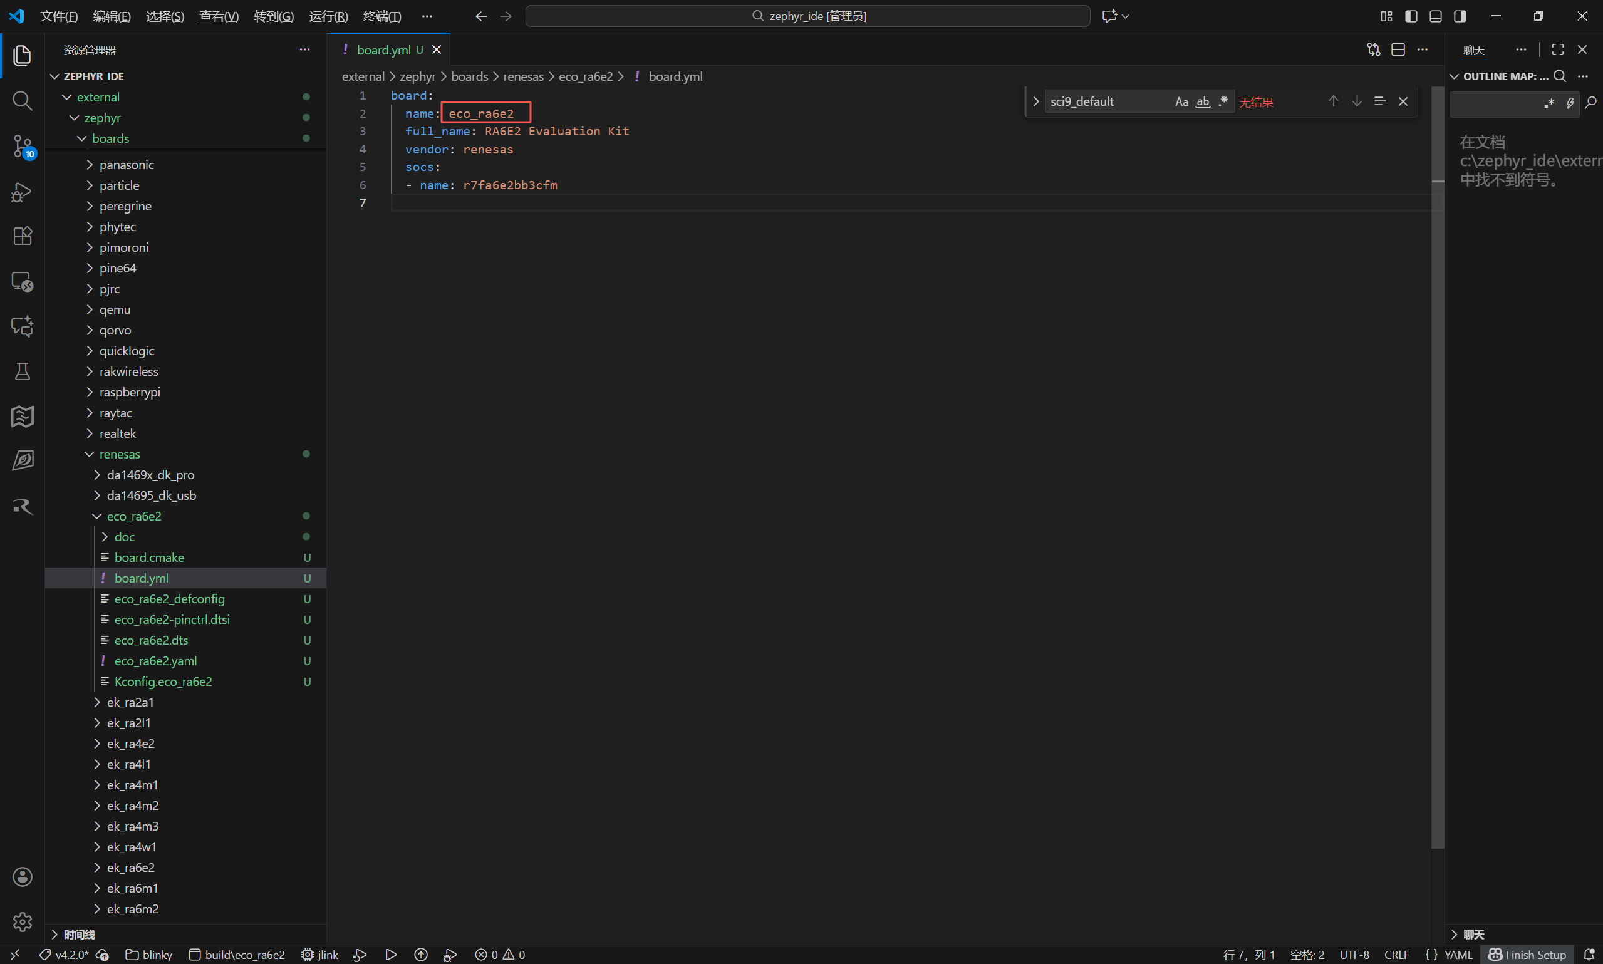The width and height of the screenshot is (1603, 964).
Task: Click the command center search box
Action: coord(807,16)
